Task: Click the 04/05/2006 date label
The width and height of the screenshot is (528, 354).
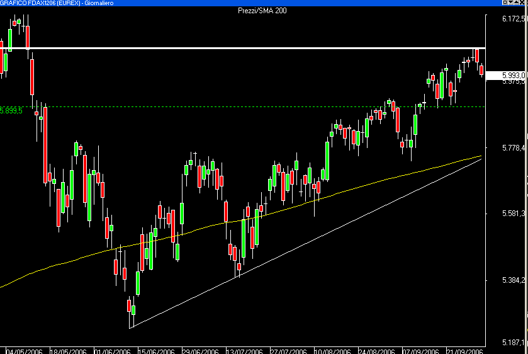Action: pos(25,351)
